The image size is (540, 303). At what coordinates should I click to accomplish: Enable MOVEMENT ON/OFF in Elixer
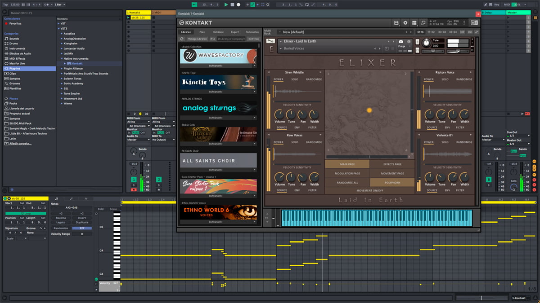click(369, 190)
